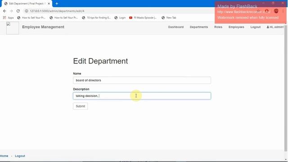288x162 pixels.
Task: Open '10 tips for finding E...' bookmark
Action: 96,18
